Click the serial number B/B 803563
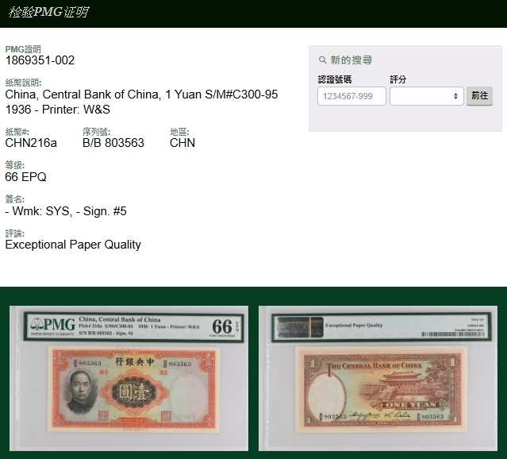The image size is (507, 459). coord(113,143)
